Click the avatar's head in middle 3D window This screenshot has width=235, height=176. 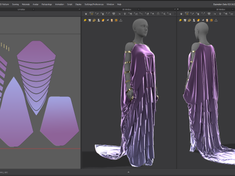(141, 28)
